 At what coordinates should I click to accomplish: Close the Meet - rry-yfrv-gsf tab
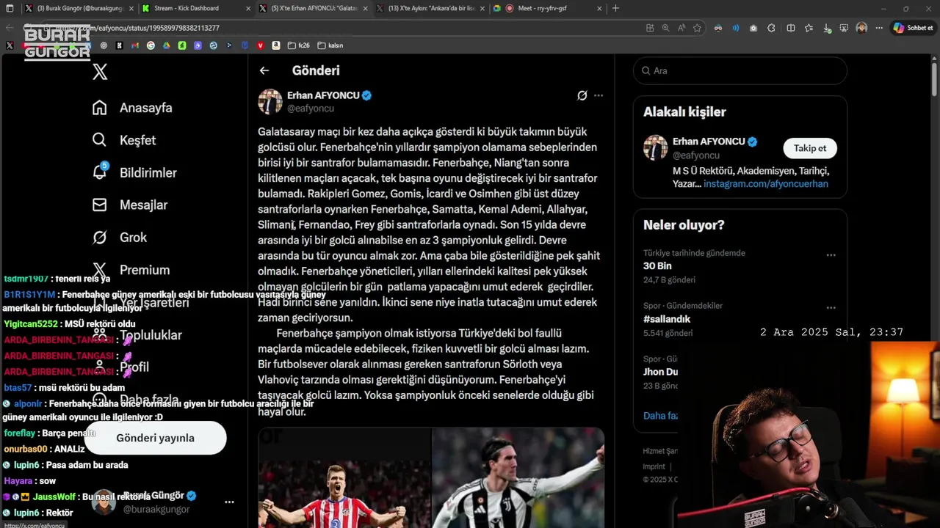599,8
